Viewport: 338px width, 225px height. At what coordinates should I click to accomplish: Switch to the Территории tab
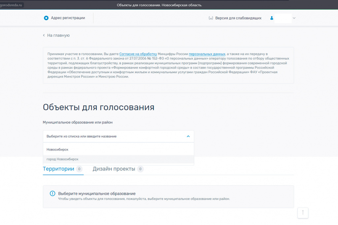[x=58, y=169]
